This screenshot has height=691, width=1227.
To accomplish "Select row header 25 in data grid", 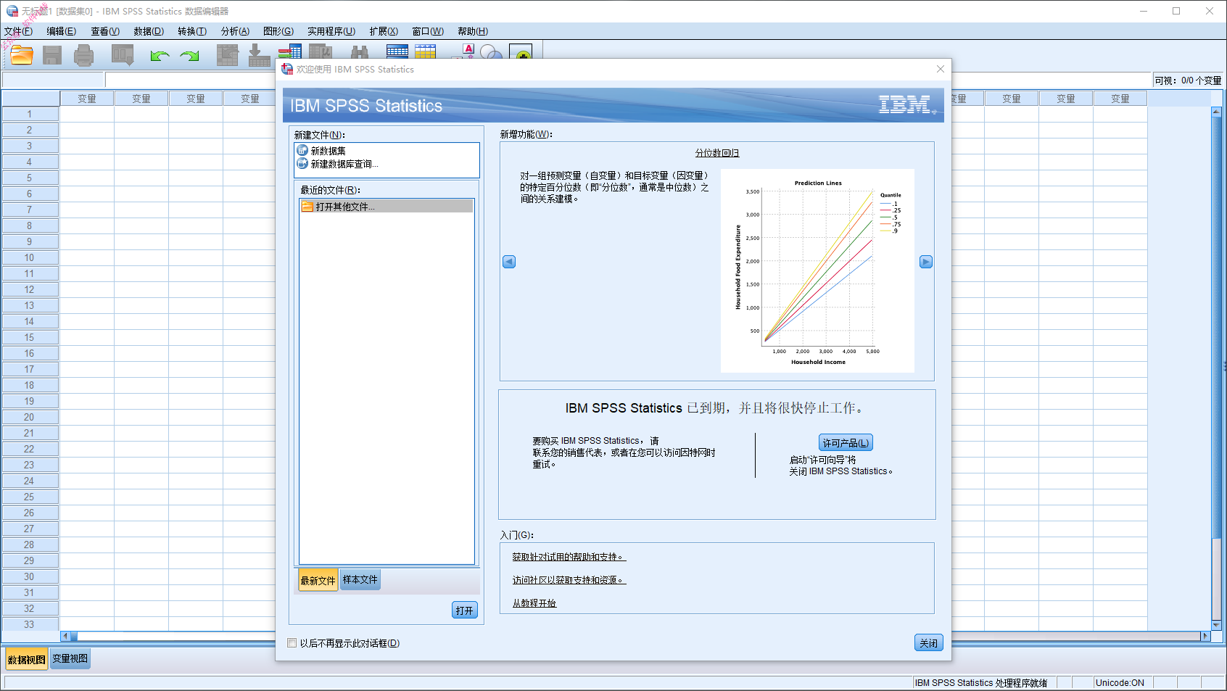I will click(30, 497).
